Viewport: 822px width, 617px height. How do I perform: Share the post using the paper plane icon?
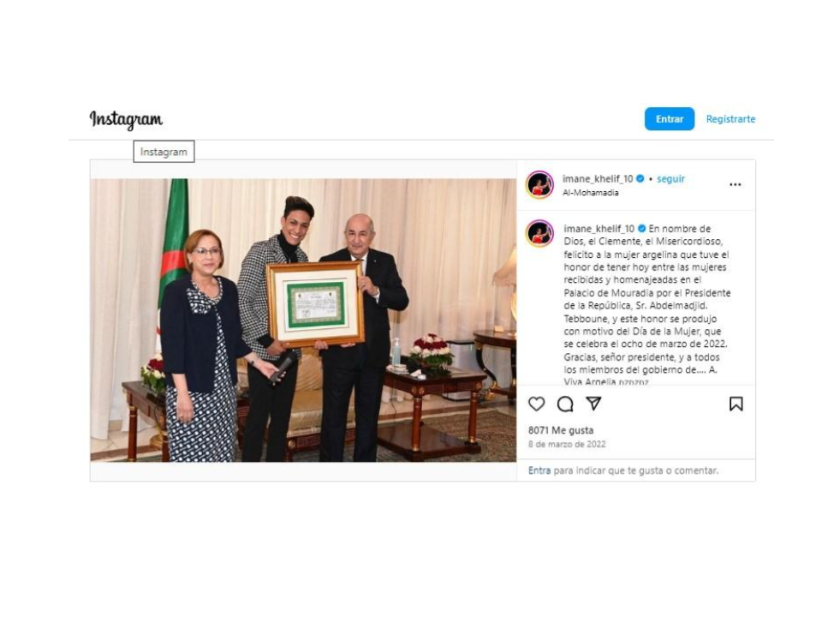(593, 404)
